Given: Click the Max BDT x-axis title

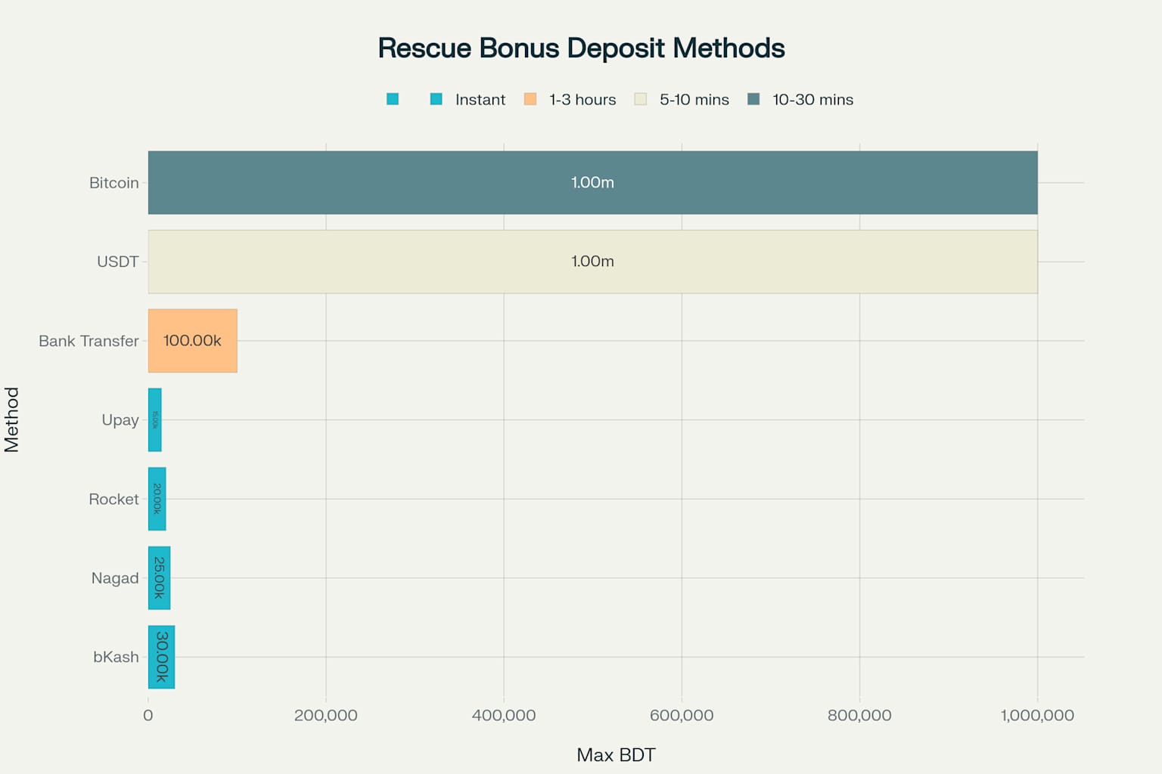Looking at the screenshot, I should (x=616, y=755).
